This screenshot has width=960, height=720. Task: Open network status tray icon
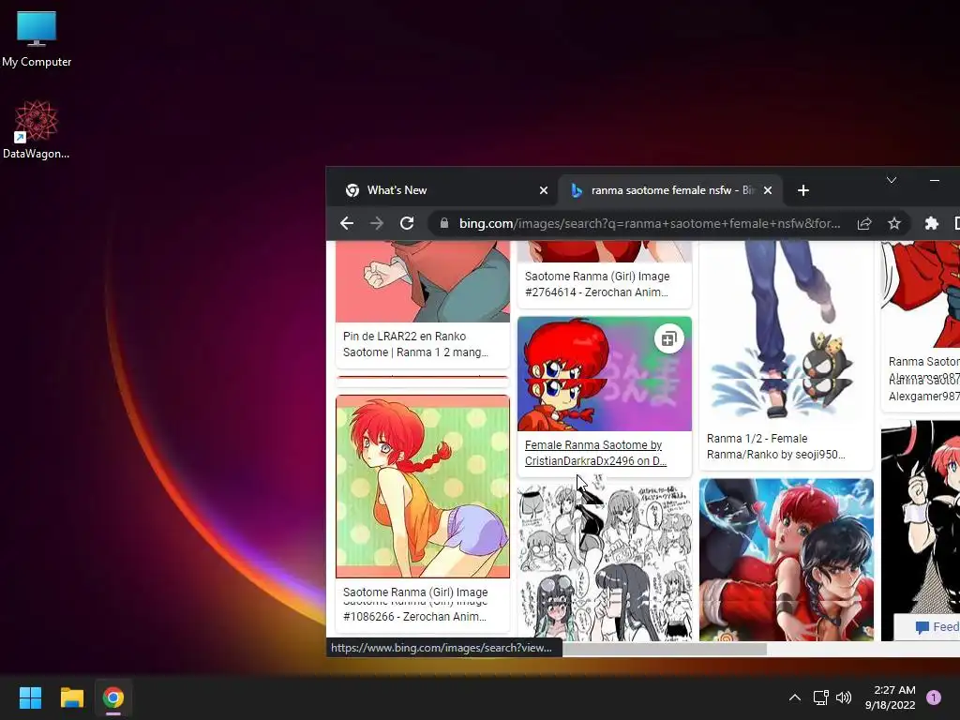coord(820,697)
